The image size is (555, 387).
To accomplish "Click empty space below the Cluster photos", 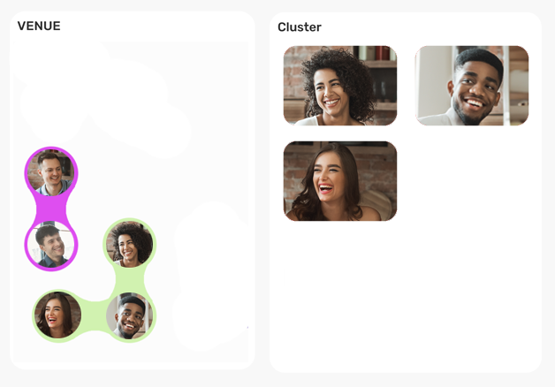I will pyautogui.click(x=406, y=297).
